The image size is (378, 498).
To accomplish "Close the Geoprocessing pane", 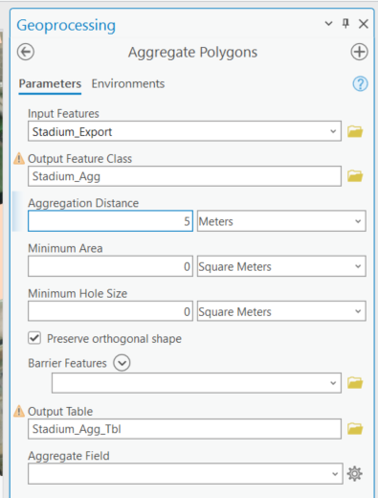I will click(x=364, y=23).
